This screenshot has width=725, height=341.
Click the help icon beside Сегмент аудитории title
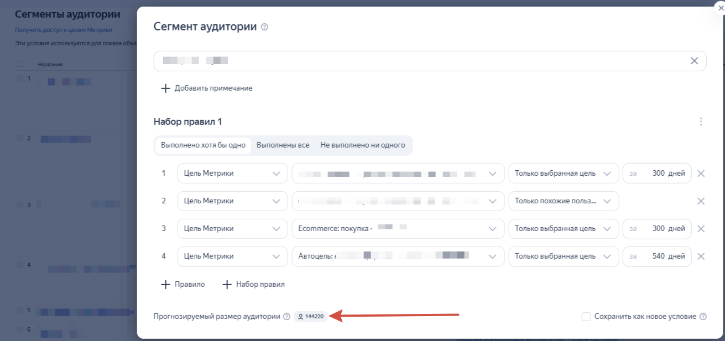point(264,27)
